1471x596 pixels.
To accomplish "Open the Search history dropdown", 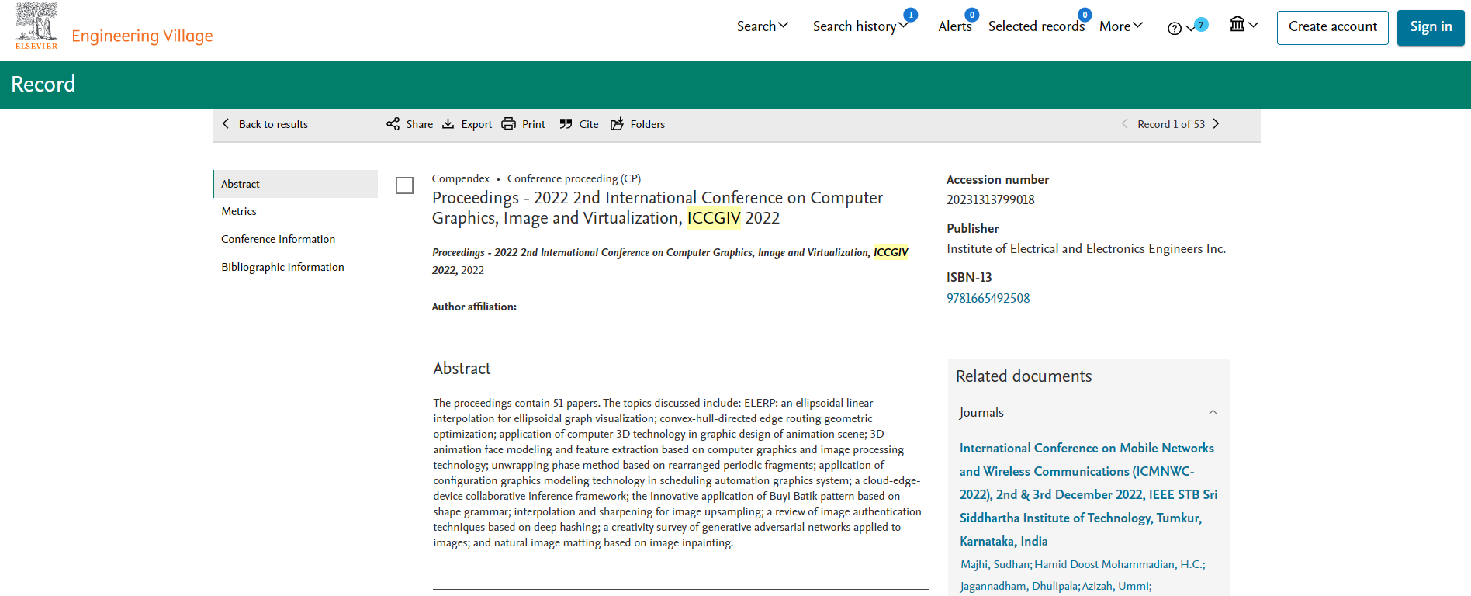I will pos(860,26).
